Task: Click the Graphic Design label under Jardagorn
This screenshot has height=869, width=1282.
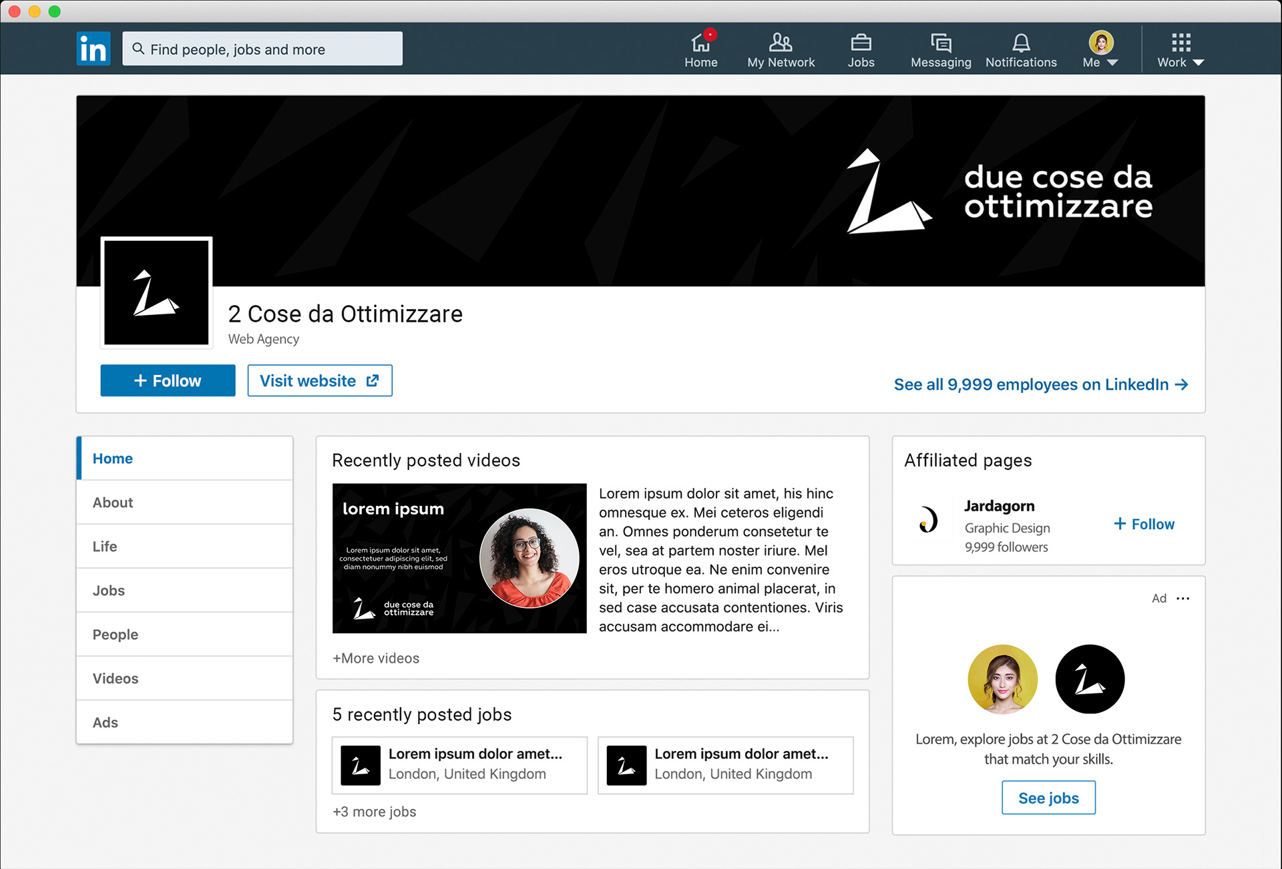Action: click(1008, 528)
